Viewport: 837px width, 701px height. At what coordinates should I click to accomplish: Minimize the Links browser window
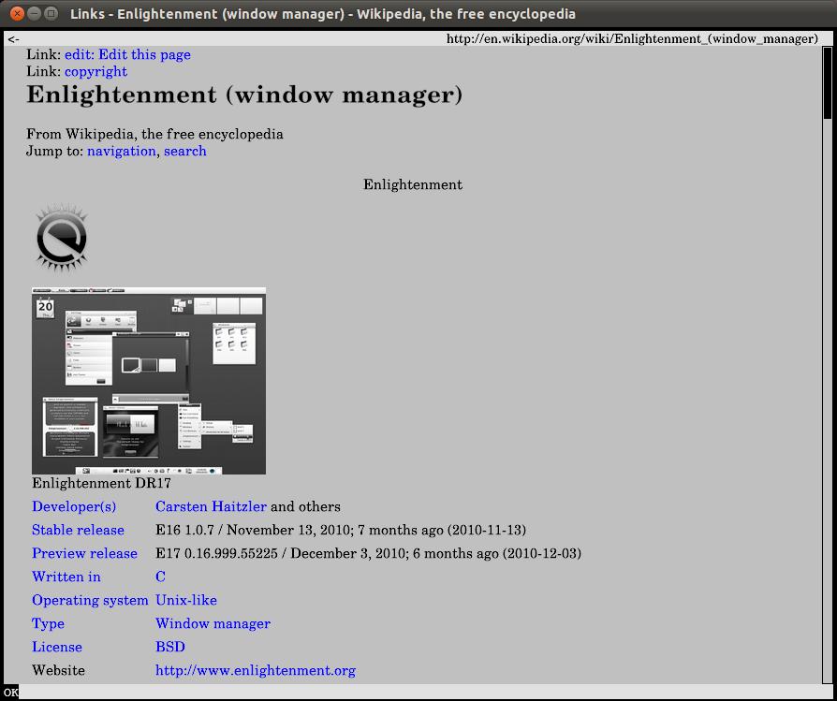point(34,13)
